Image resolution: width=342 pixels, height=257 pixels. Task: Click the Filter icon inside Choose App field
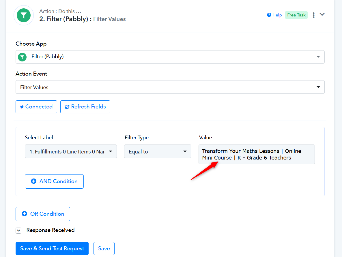pos(22,57)
